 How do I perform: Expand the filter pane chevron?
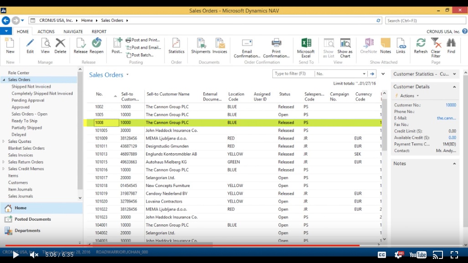point(383,74)
